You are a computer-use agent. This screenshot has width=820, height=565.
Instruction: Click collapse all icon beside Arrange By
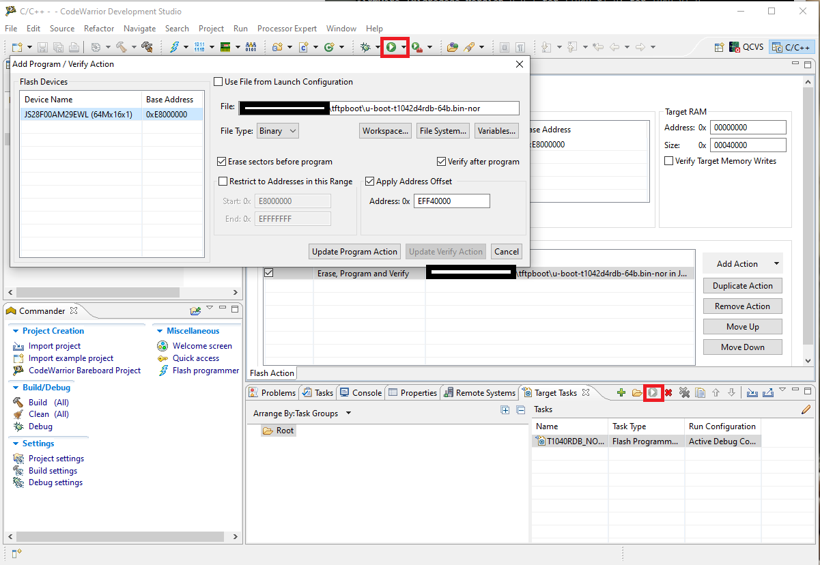click(x=521, y=410)
